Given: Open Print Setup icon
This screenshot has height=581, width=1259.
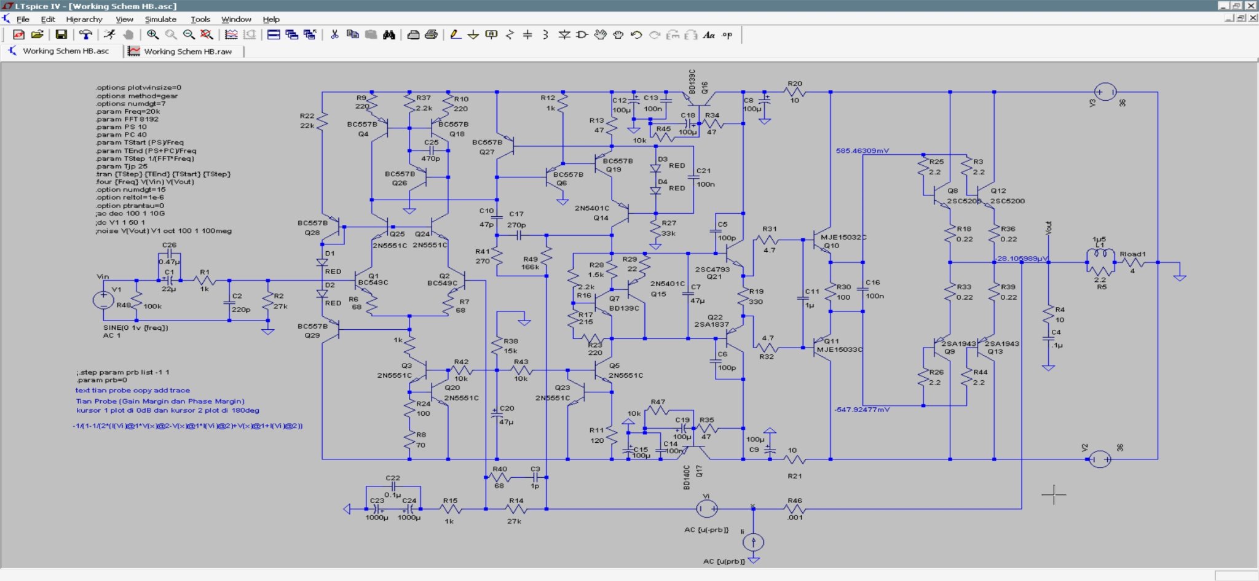Looking at the screenshot, I should click(x=413, y=35).
